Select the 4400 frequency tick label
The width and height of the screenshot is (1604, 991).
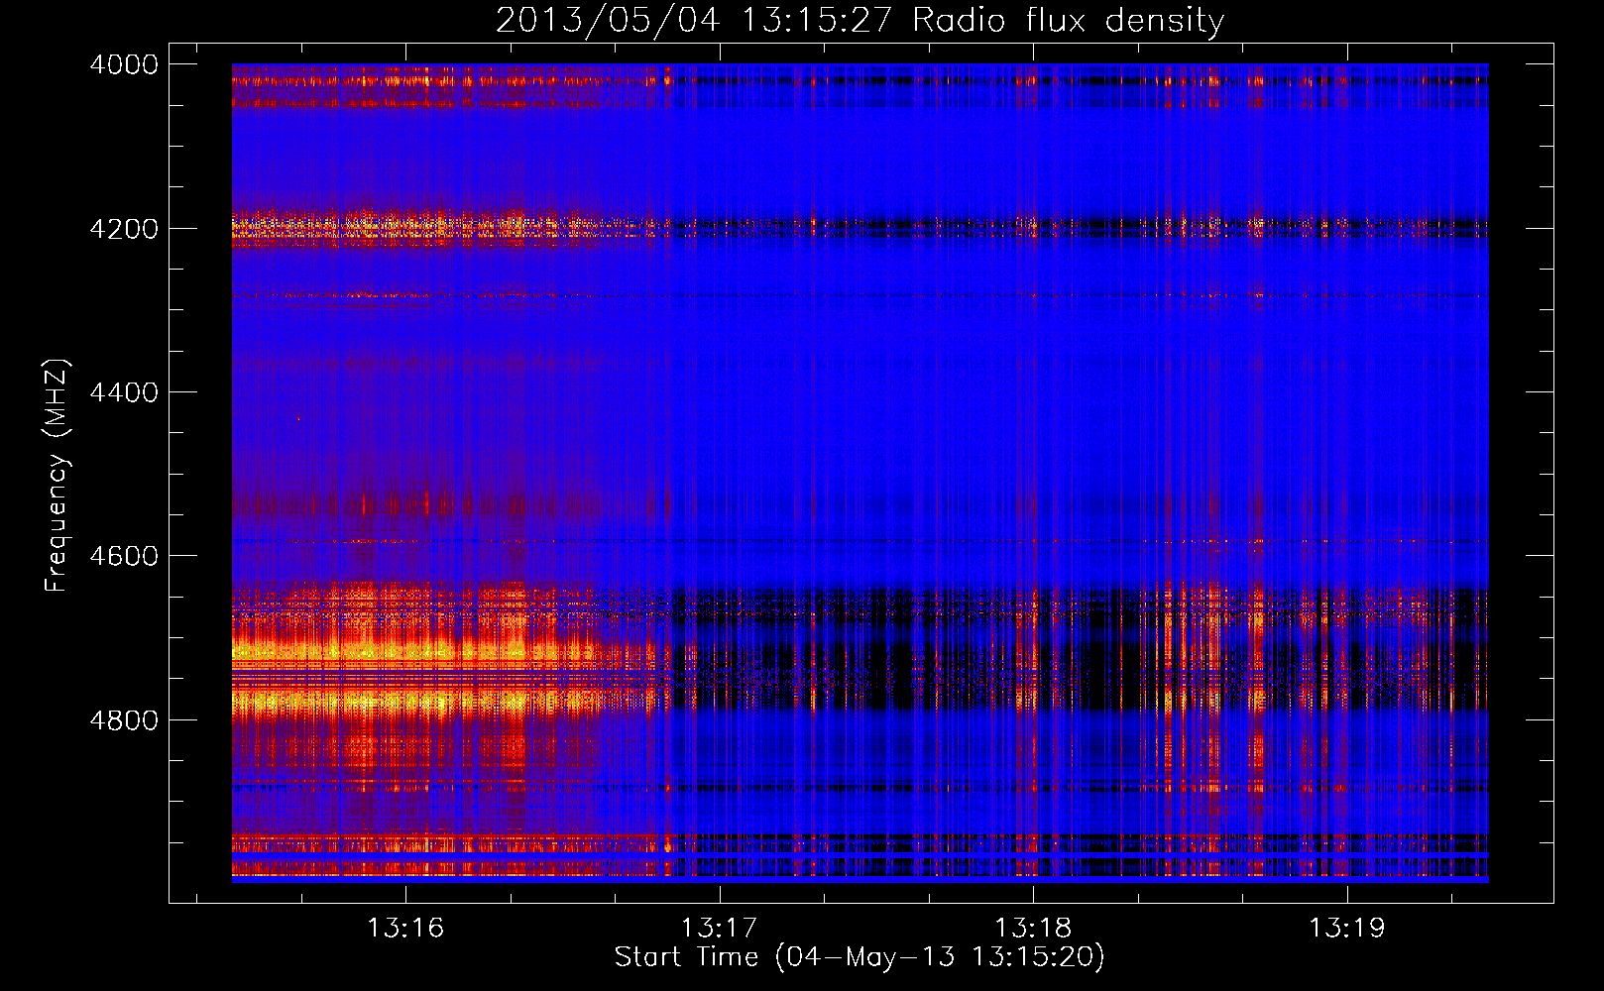(124, 392)
